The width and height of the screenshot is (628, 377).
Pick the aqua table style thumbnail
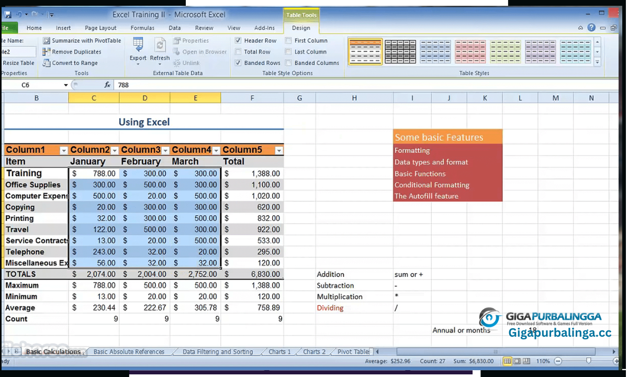click(x=576, y=52)
